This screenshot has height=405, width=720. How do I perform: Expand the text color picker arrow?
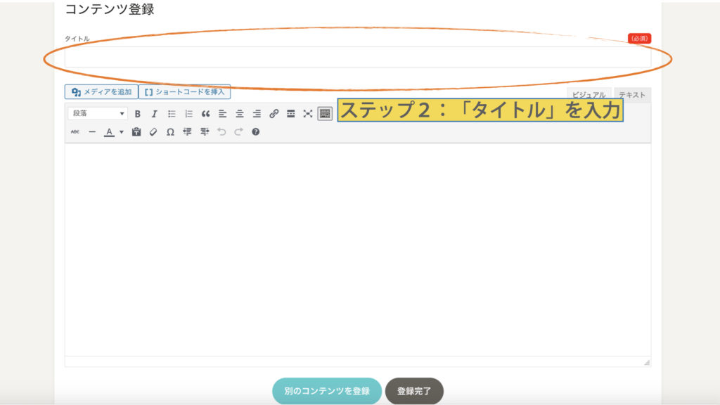pyautogui.click(x=121, y=131)
